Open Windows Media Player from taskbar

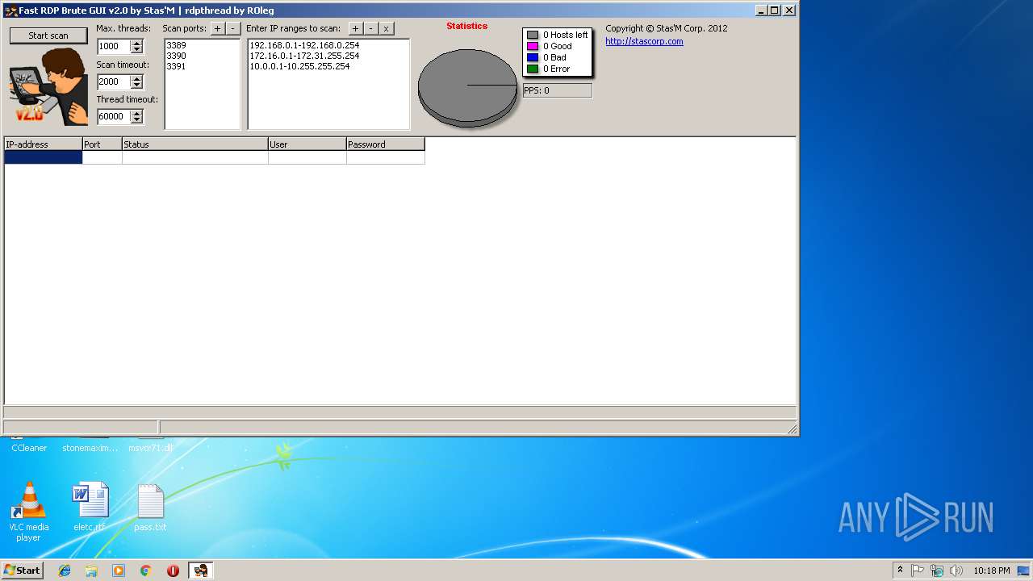[x=119, y=571]
